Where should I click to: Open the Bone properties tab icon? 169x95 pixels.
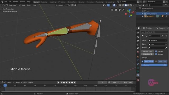[x=138, y=72]
